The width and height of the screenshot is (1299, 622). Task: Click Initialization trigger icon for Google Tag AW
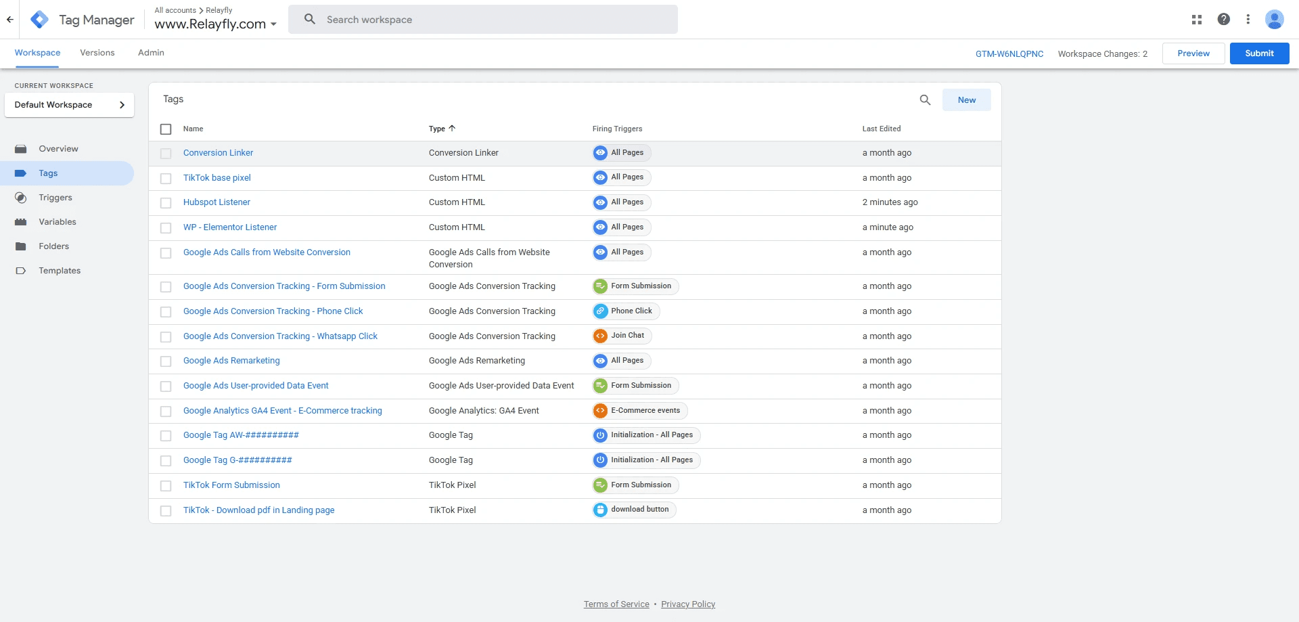click(x=600, y=435)
